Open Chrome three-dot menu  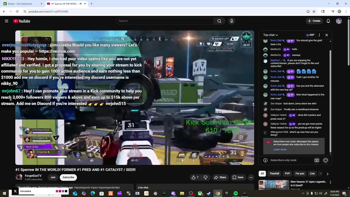[346, 11]
